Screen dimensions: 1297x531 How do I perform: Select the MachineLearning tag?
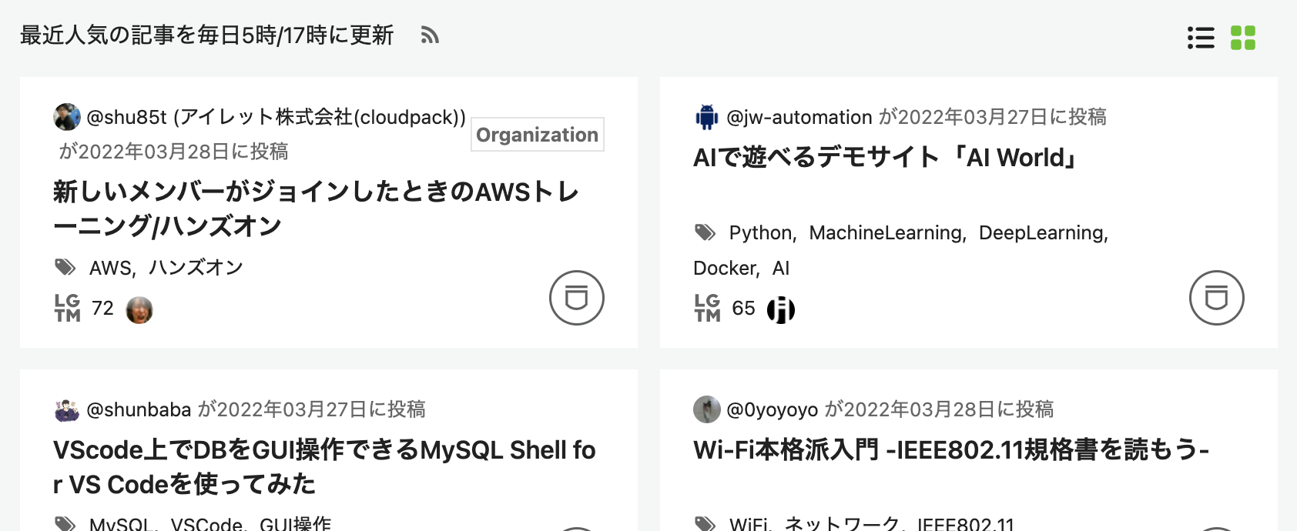click(885, 233)
